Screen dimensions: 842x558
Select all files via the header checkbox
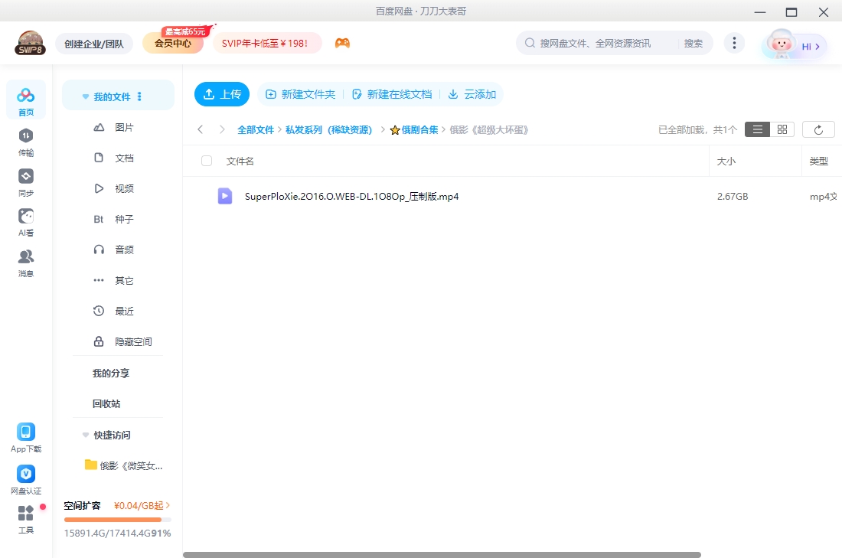click(x=205, y=161)
